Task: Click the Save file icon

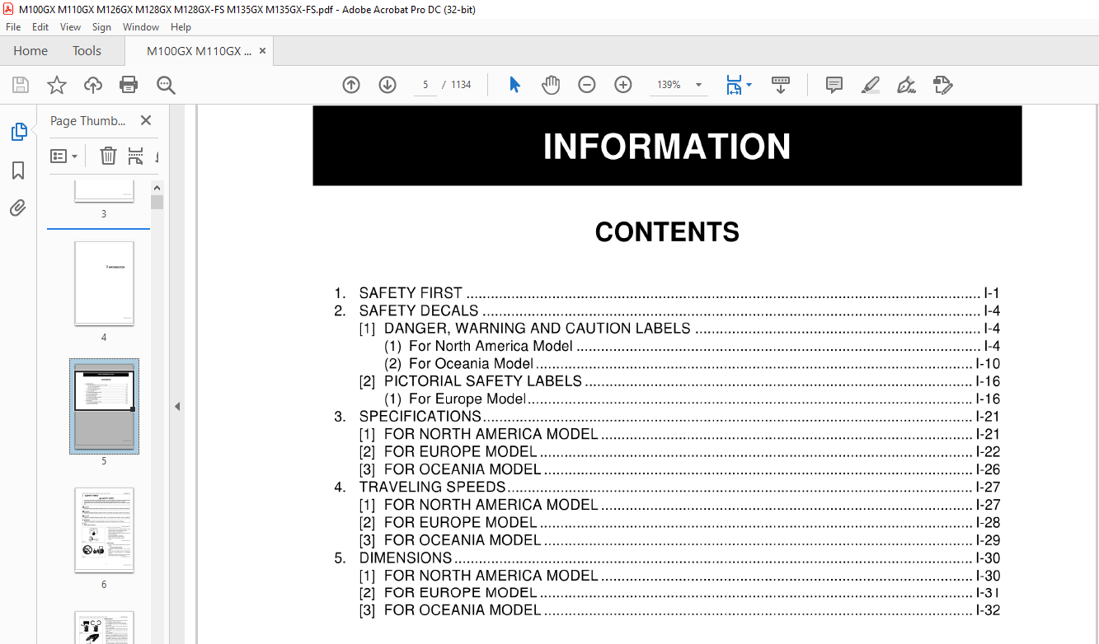Action: click(21, 85)
